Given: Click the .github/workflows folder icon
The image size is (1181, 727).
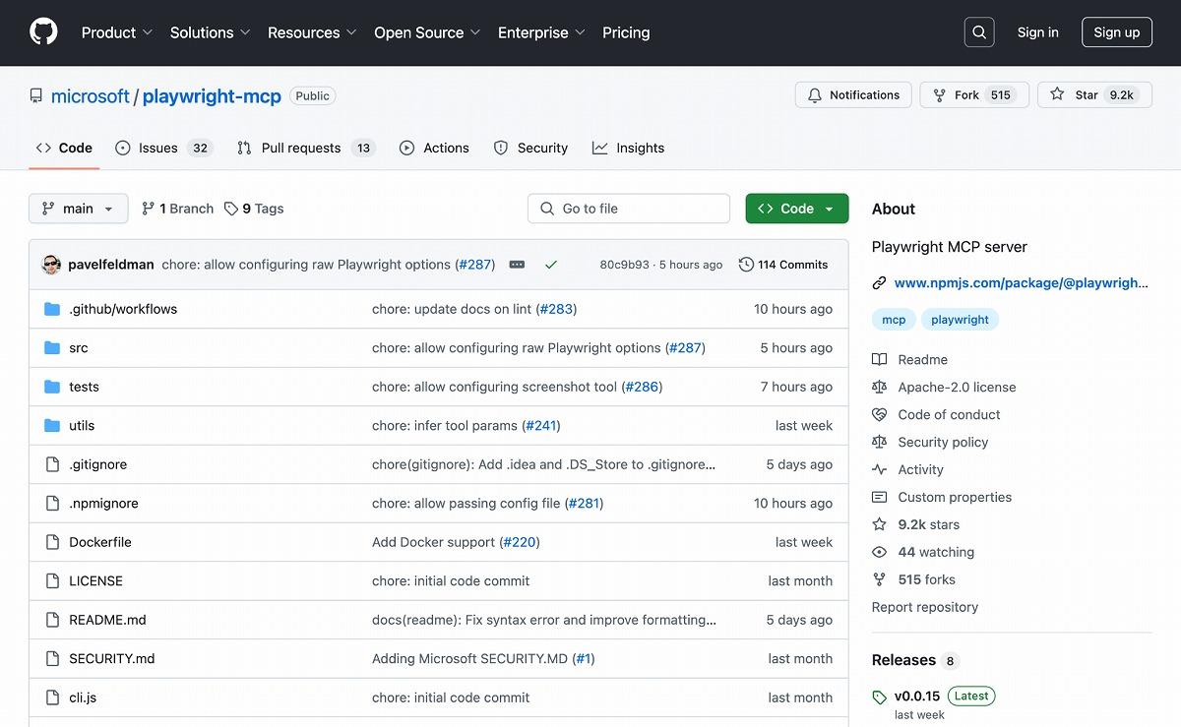Looking at the screenshot, I should (x=52, y=309).
